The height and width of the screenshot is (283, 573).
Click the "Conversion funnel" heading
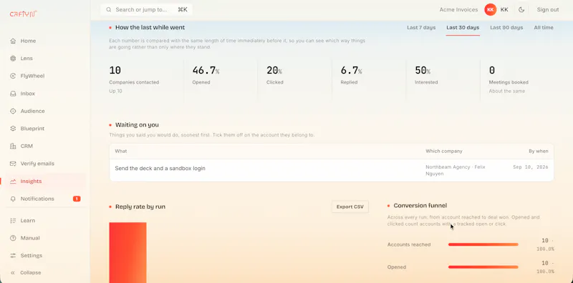[x=420, y=206]
